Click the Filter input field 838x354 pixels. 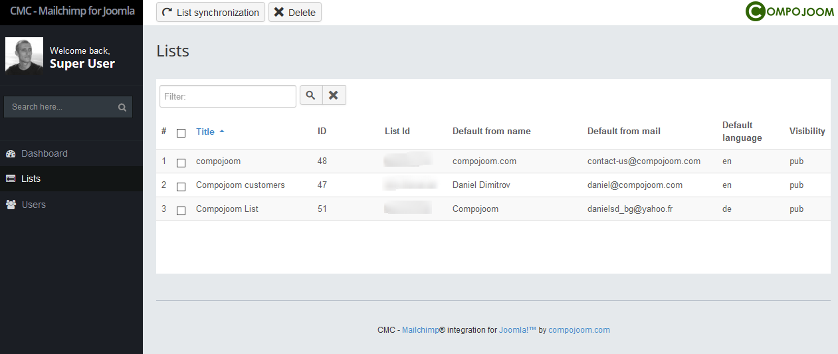[228, 96]
